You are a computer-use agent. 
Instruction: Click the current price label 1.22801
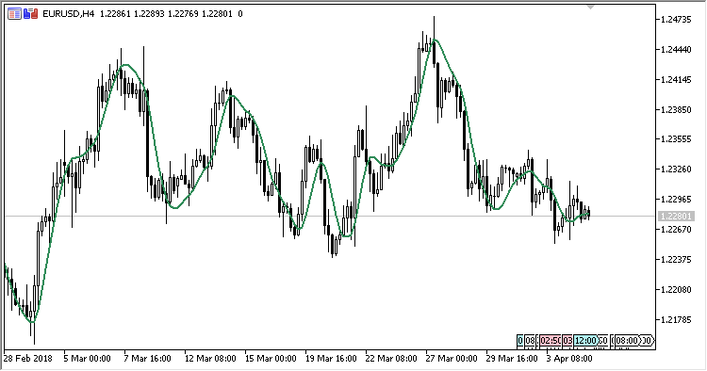tap(675, 217)
